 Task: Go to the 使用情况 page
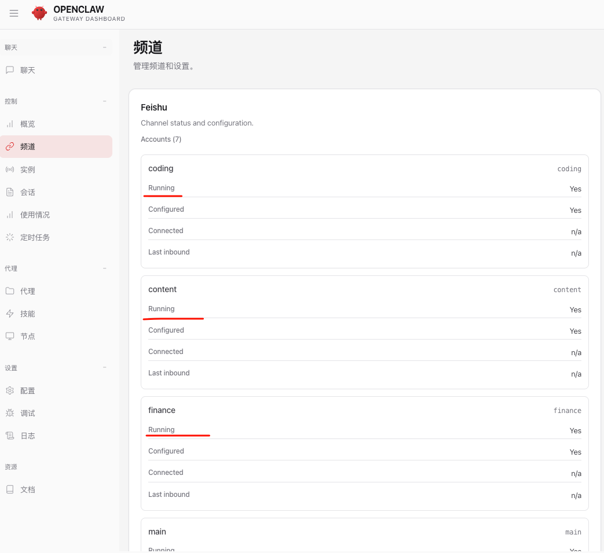35,215
